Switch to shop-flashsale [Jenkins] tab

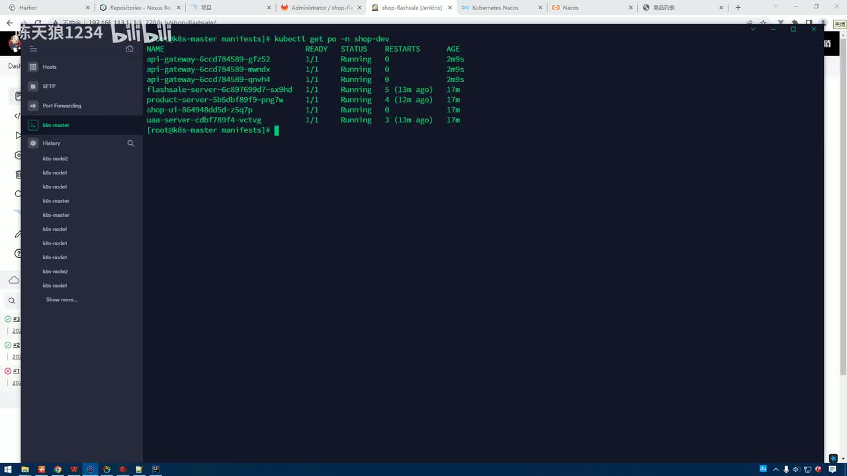coord(411,7)
